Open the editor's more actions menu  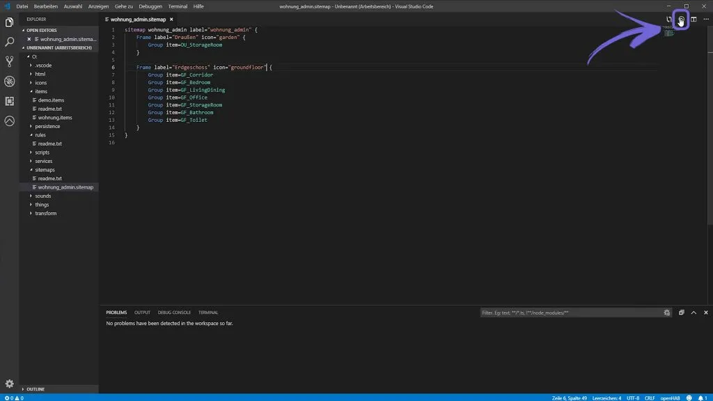[x=706, y=19]
